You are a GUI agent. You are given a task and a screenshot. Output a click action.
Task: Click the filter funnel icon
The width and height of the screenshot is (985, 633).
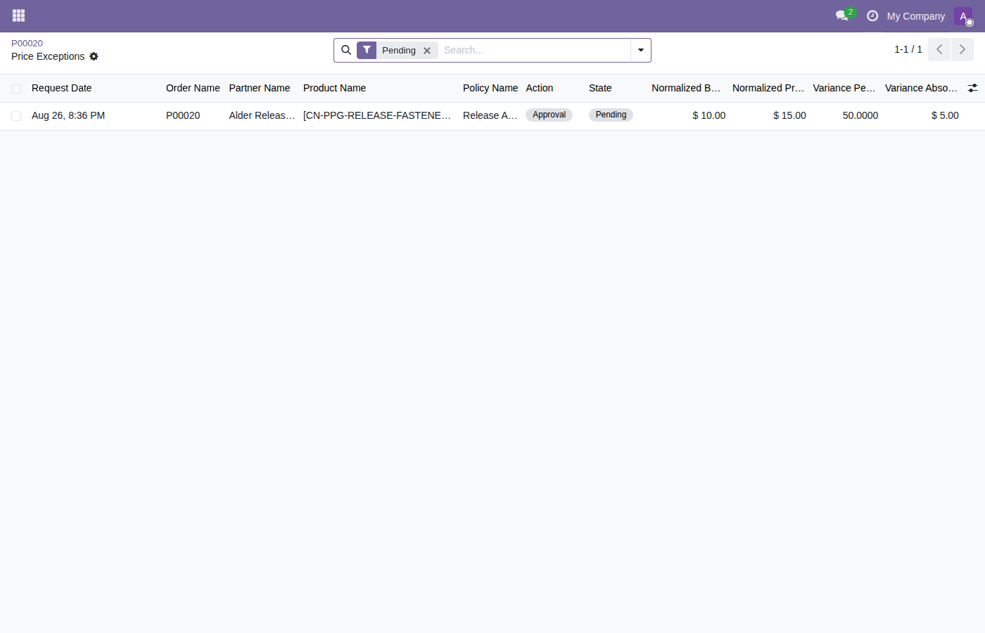click(x=367, y=50)
